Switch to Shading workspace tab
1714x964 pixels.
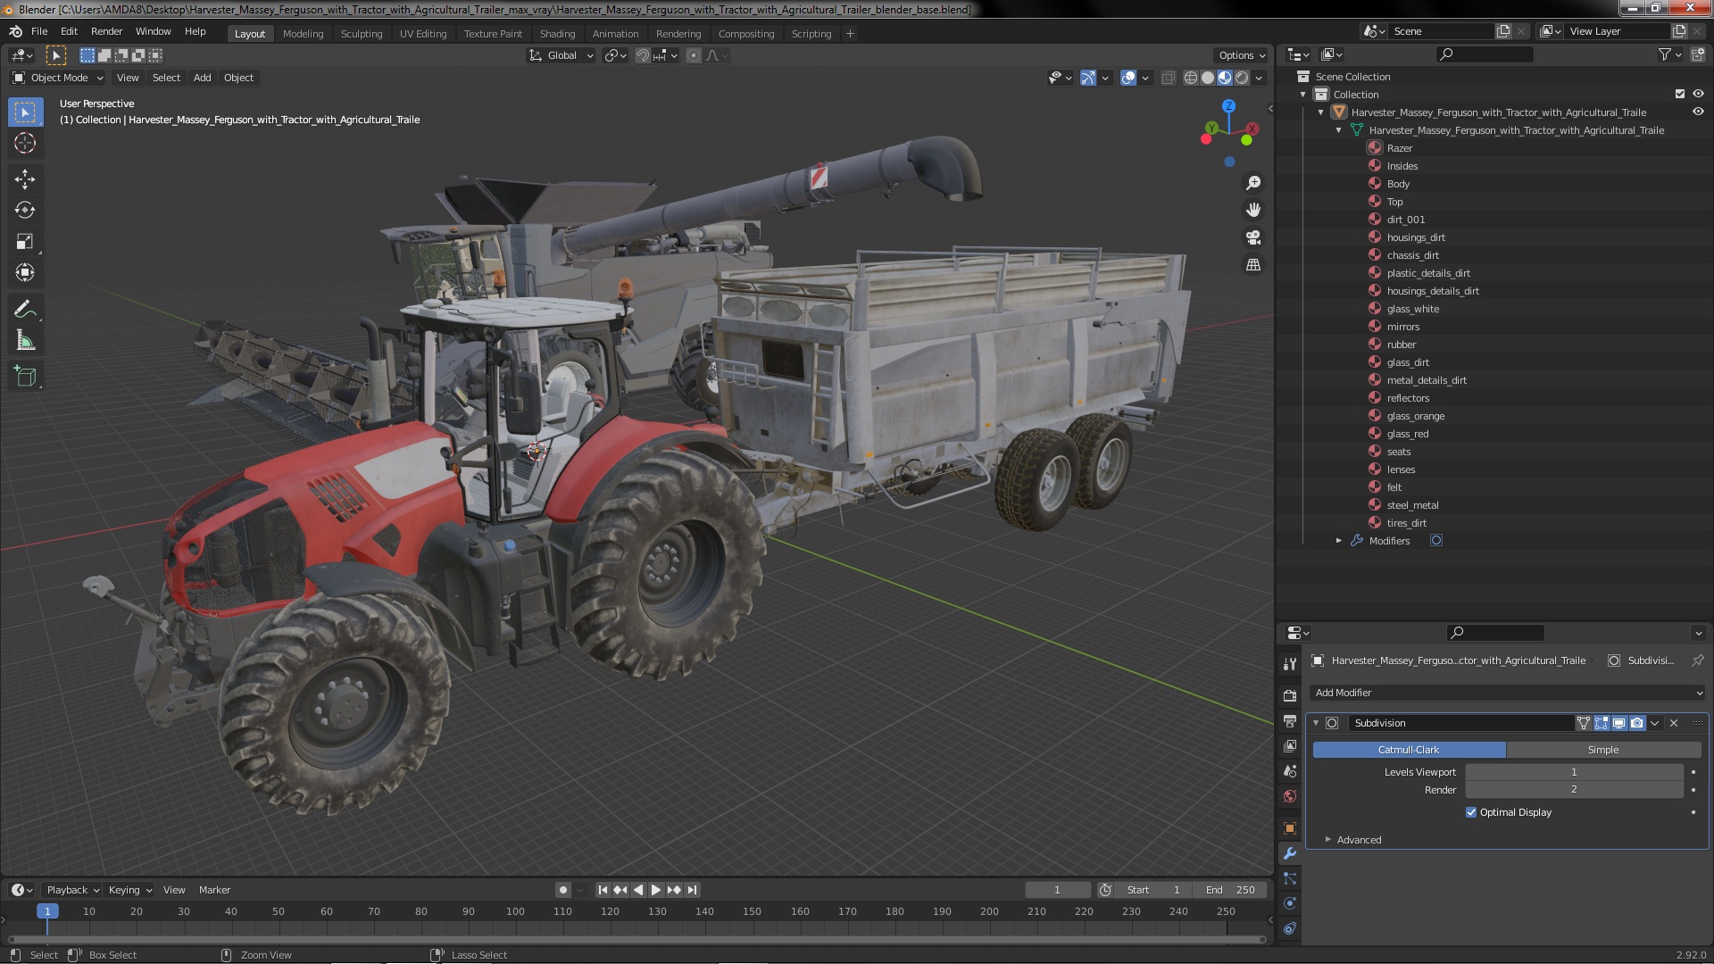pyautogui.click(x=557, y=34)
